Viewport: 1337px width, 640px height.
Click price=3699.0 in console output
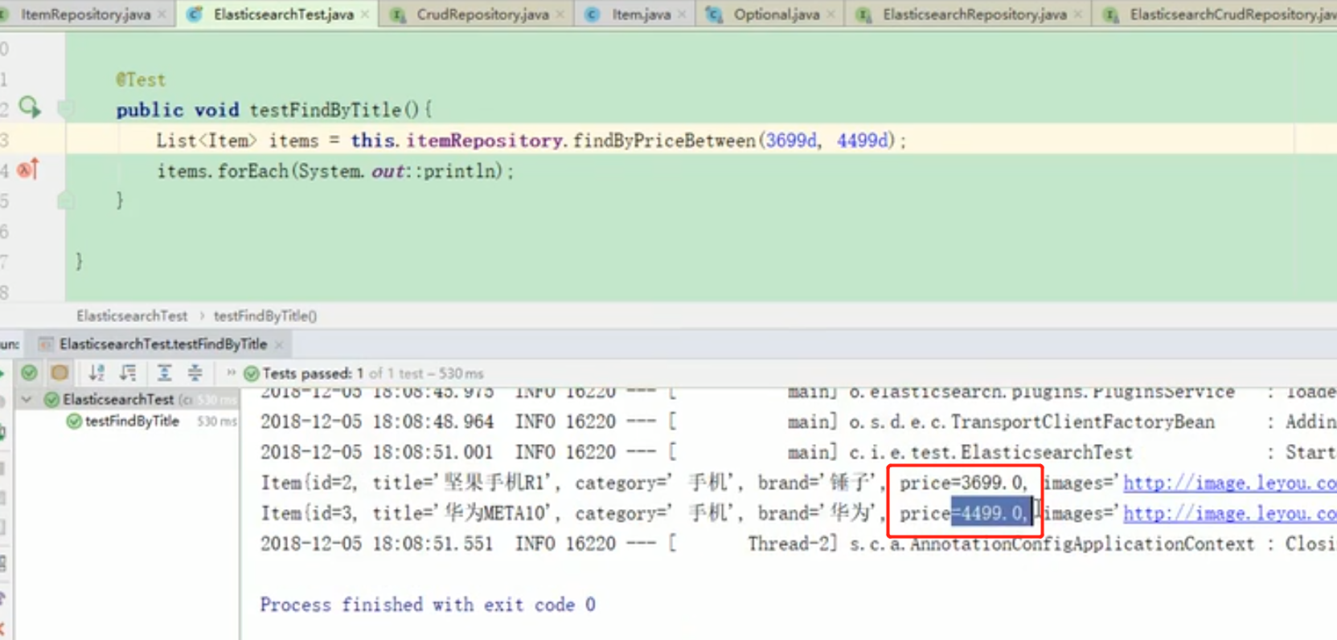tap(960, 483)
